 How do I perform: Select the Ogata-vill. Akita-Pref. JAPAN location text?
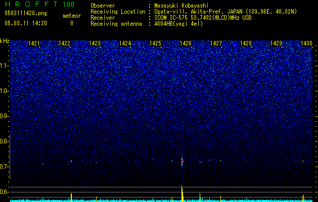click(225, 12)
